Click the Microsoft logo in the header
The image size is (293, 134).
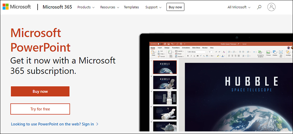coord(17,7)
